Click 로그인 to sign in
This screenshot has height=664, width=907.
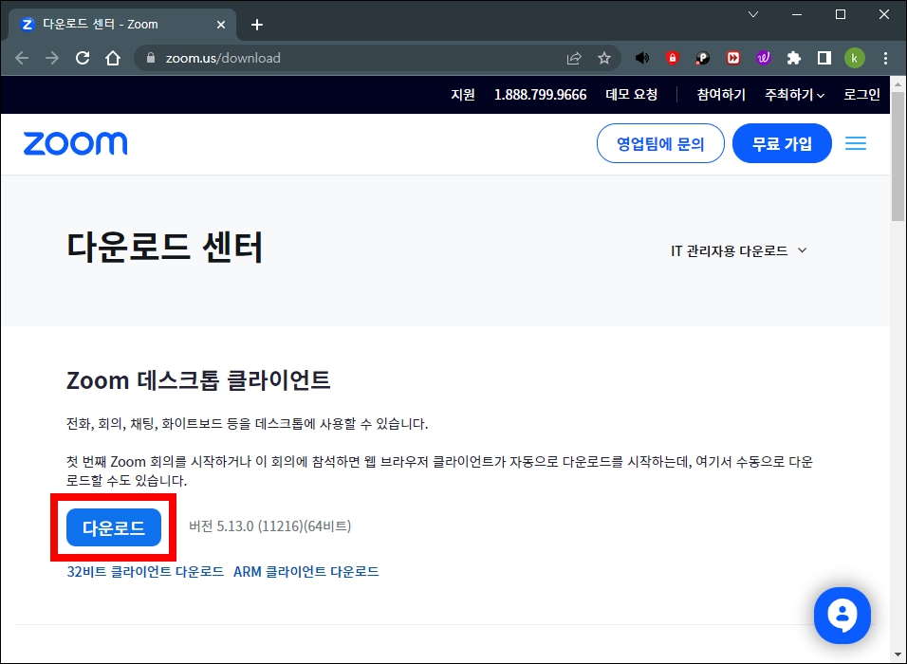861,95
